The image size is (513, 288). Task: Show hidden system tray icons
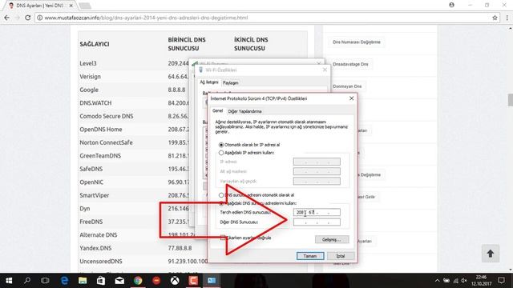pyautogui.click(x=438, y=281)
